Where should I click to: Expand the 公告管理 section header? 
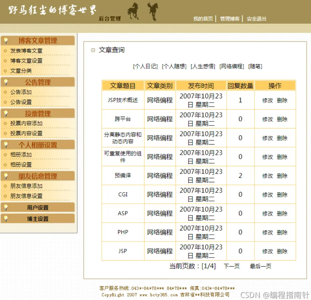tap(38, 82)
